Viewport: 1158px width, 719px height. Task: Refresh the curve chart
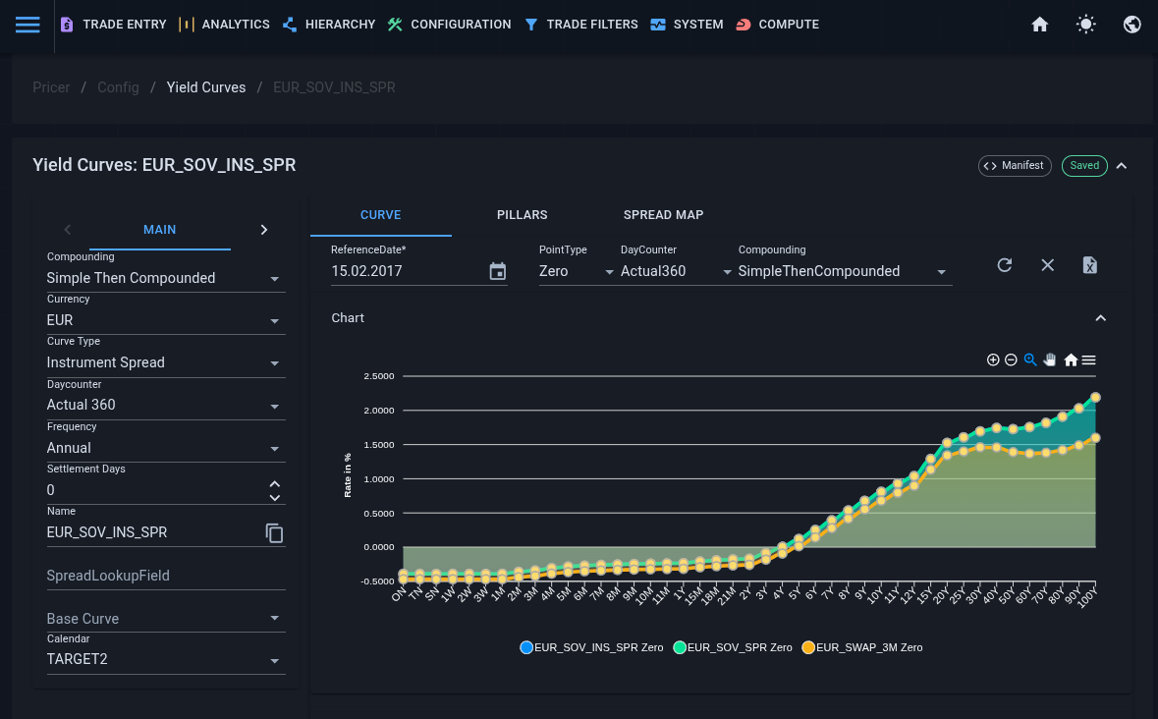[1005, 265]
